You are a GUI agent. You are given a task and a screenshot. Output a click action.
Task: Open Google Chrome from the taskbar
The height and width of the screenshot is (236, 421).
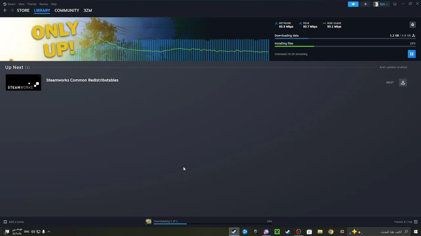331,232
